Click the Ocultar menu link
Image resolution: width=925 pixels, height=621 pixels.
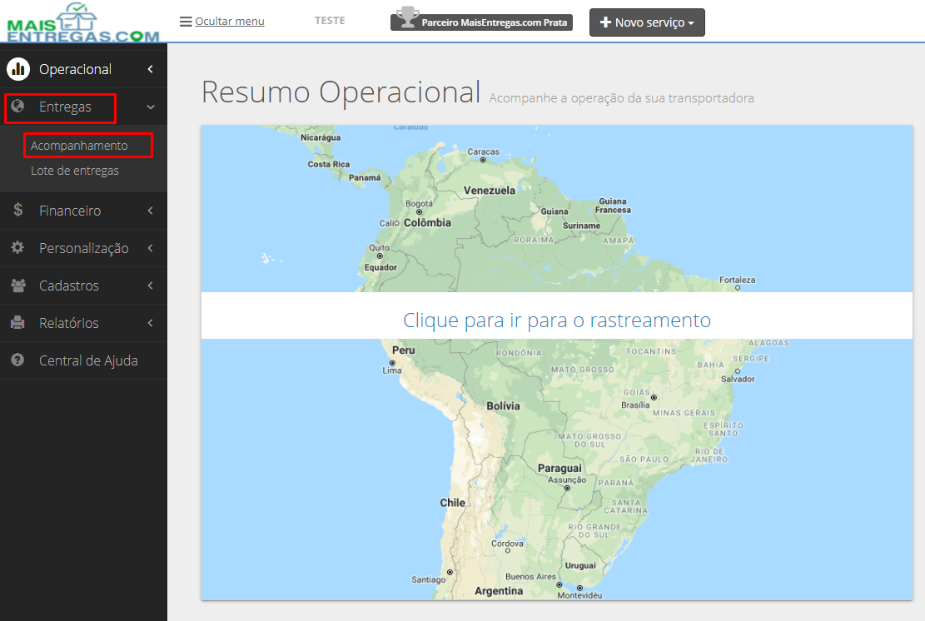230,22
